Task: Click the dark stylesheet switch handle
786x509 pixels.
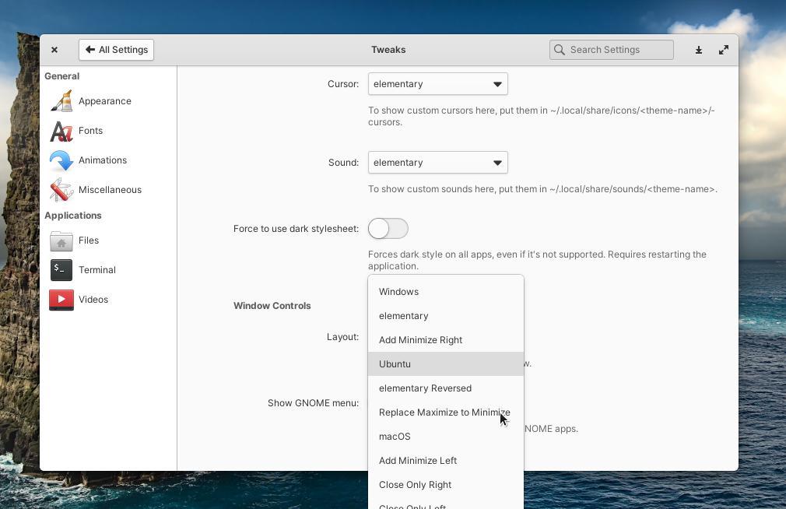Action: click(379, 228)
